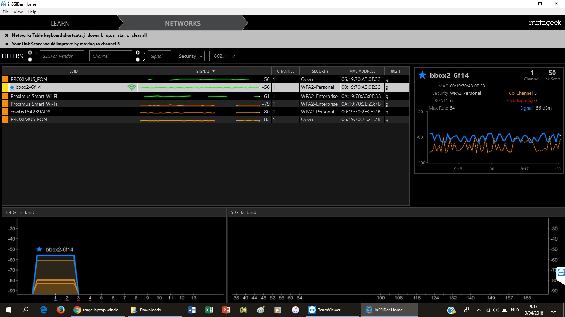Sort by the MAC ADDRESS column header

pos(362,71)
